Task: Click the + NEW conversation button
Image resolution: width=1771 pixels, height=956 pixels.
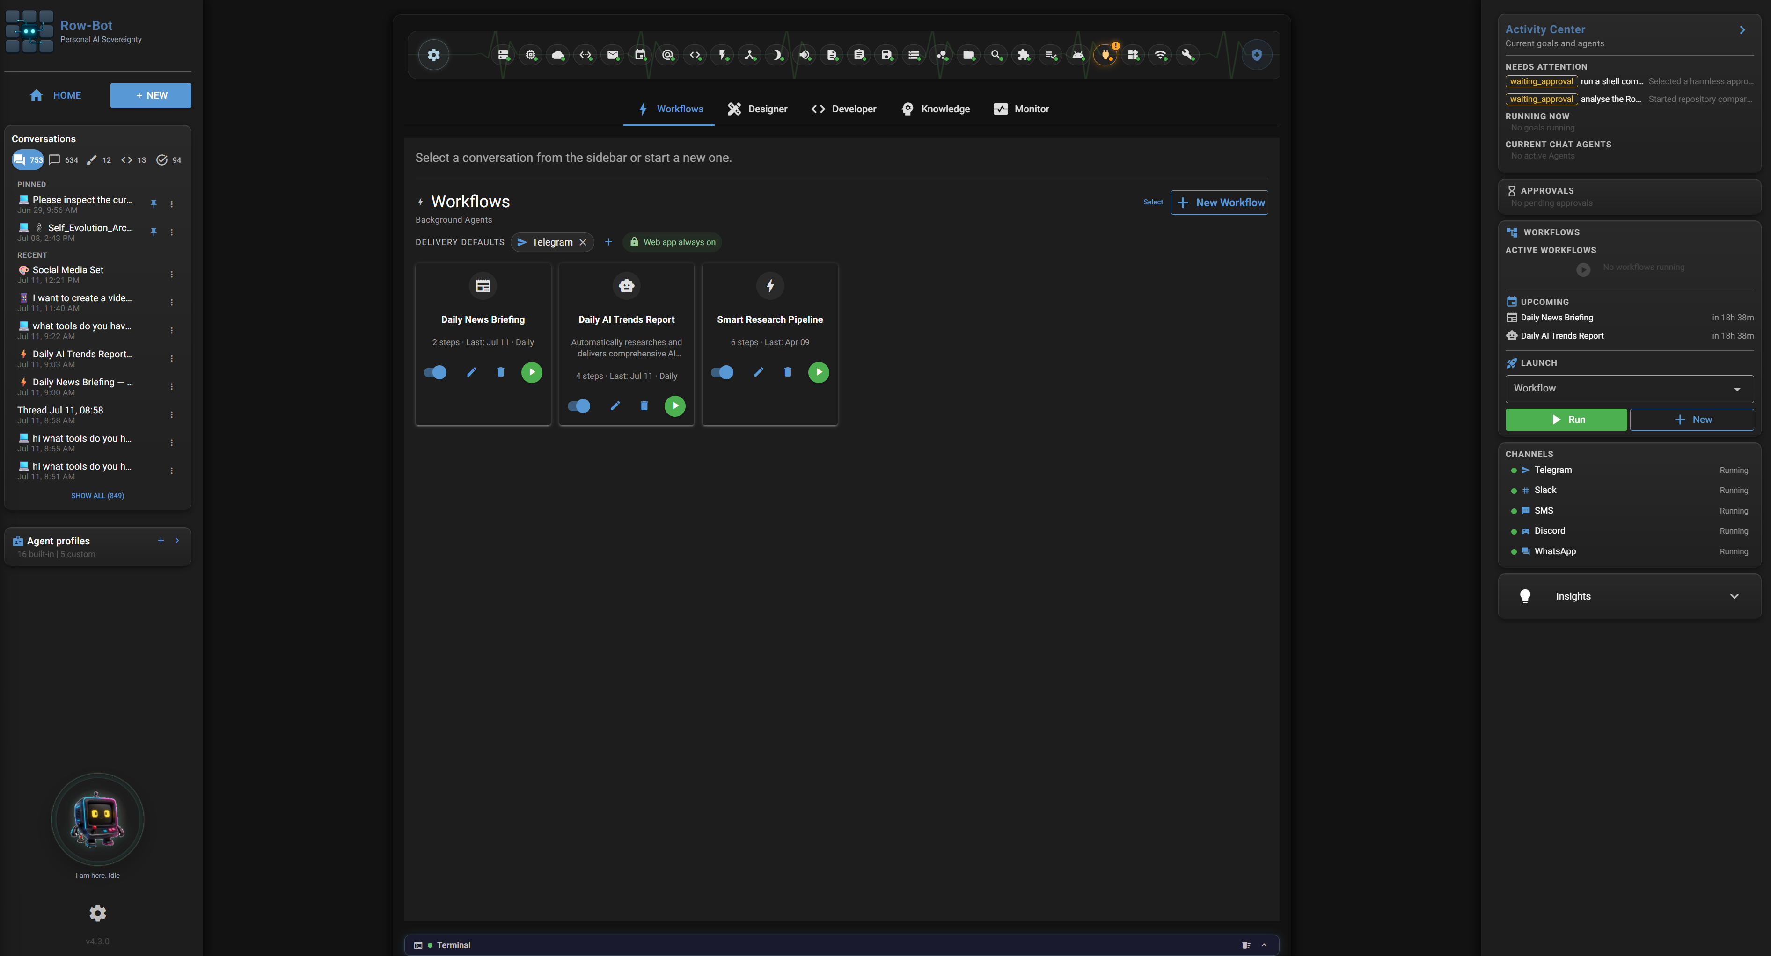Action: pos(151,95)
